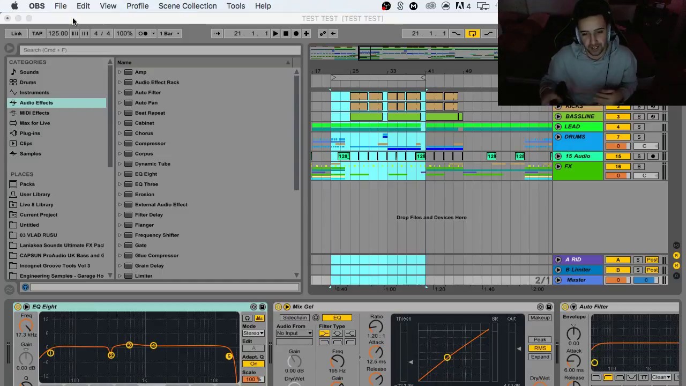Open the Tools menu
Screen dimensions: 686x386
tap(236, 6)
